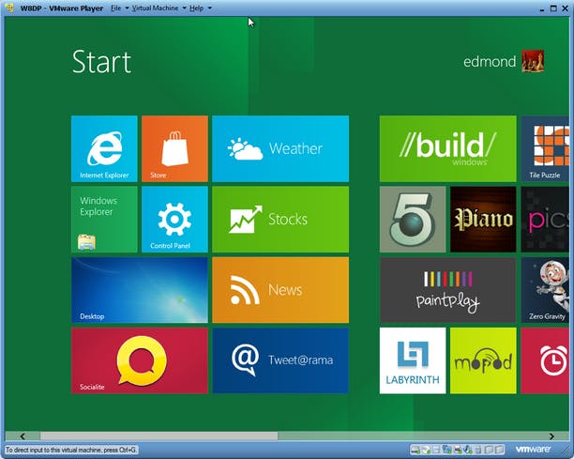Open the tile with the number 5
This screenshot has width=574, height=459.
tap(413, 219)
